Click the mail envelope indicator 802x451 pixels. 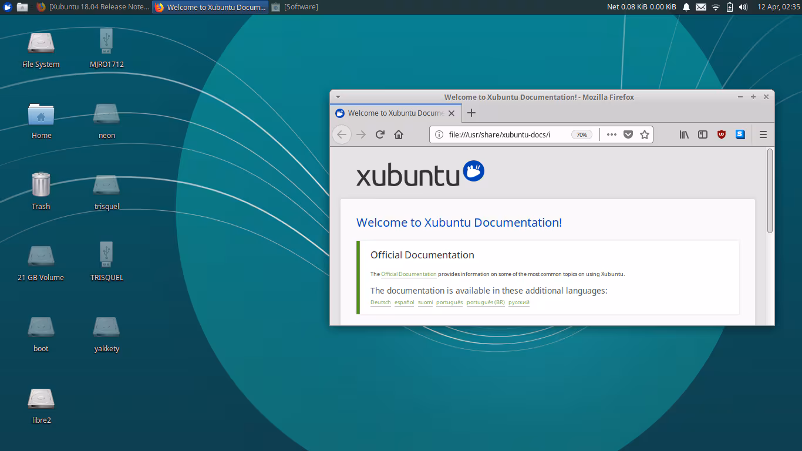click(x=700, y=7)
